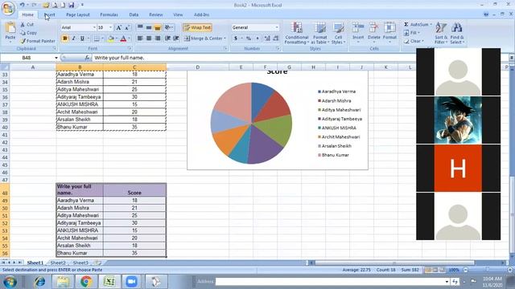Switch to Sheet3 tab
This screenshot has height=289, width=515.
[x=80, y=263]
